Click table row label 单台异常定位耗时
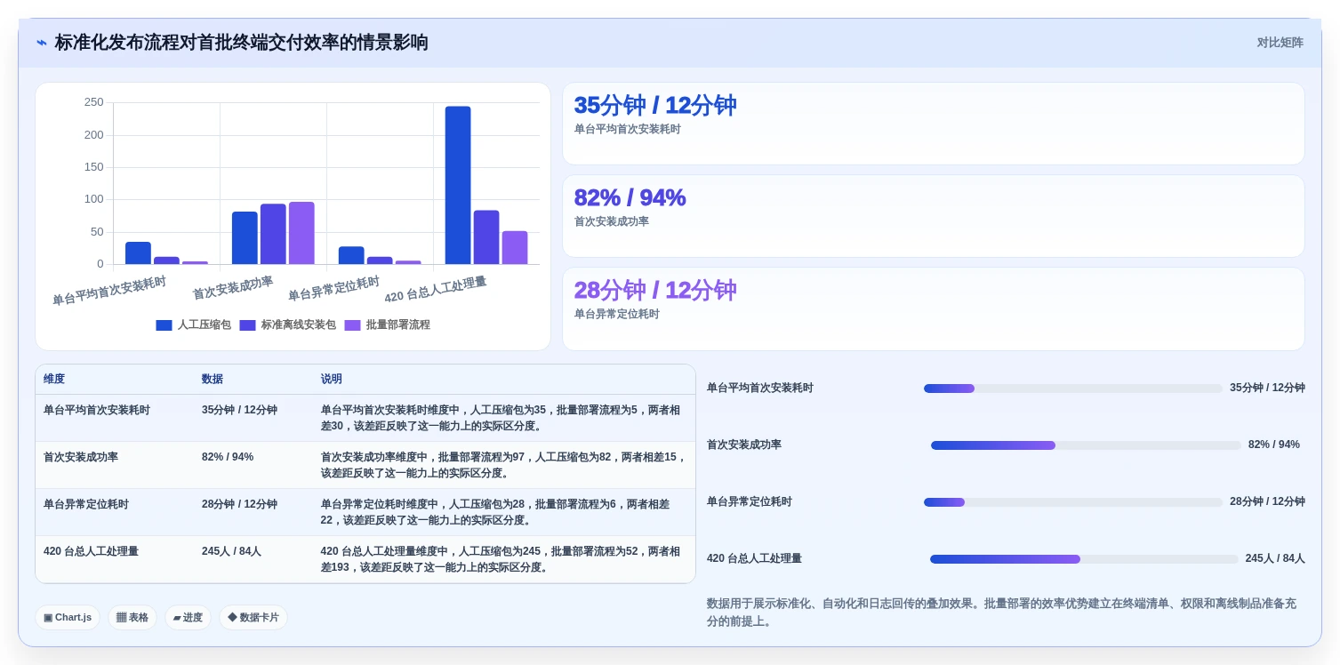 click(86, 504)
